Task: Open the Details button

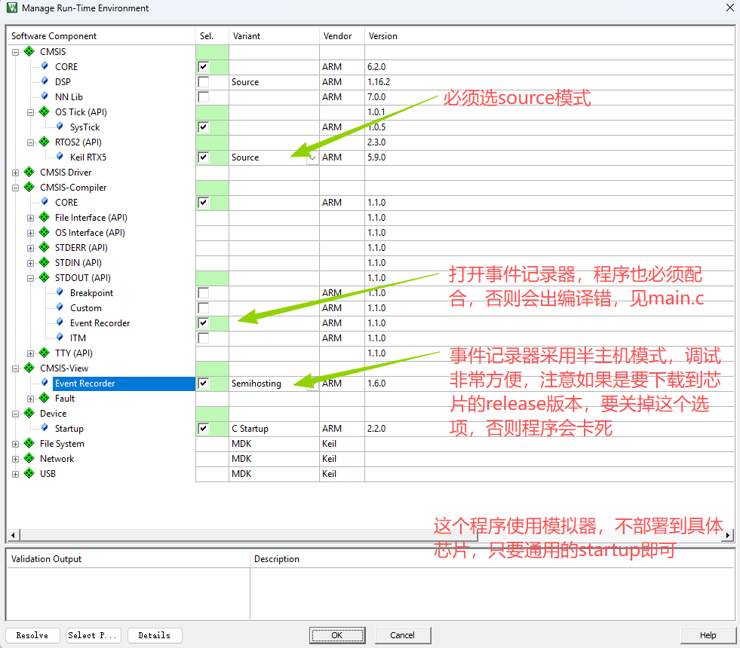Action: [155, 635]
